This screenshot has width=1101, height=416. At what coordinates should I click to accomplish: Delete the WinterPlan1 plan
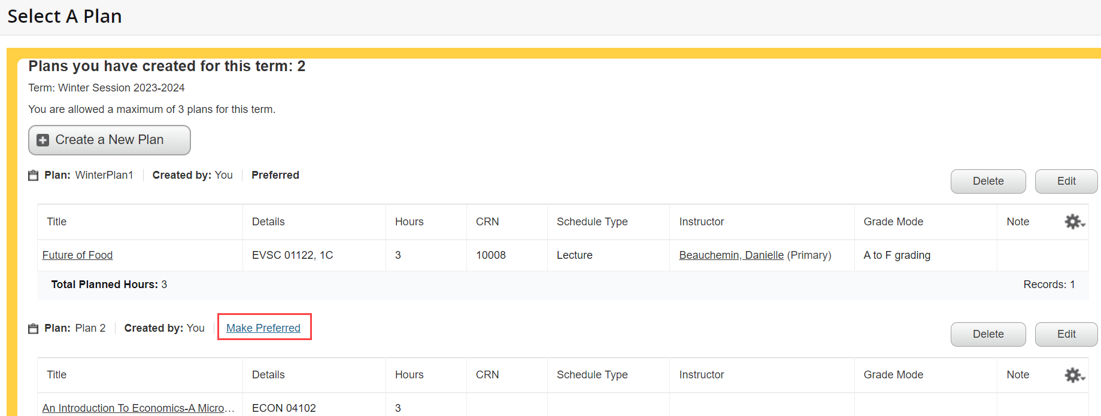[x=988, y=181]
